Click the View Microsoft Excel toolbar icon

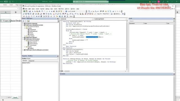tap(24, 11)
